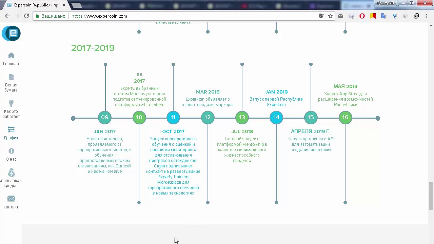Click the Expercoin logo in the sidebar
Screen dimensions: 434x244
pos(11,33)
